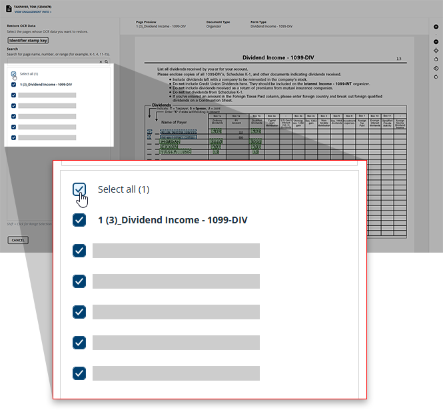Click the bottom-most rotate icon in right toolbar
Viewport: 443px width, 414px height.
[x=436, y=77]
